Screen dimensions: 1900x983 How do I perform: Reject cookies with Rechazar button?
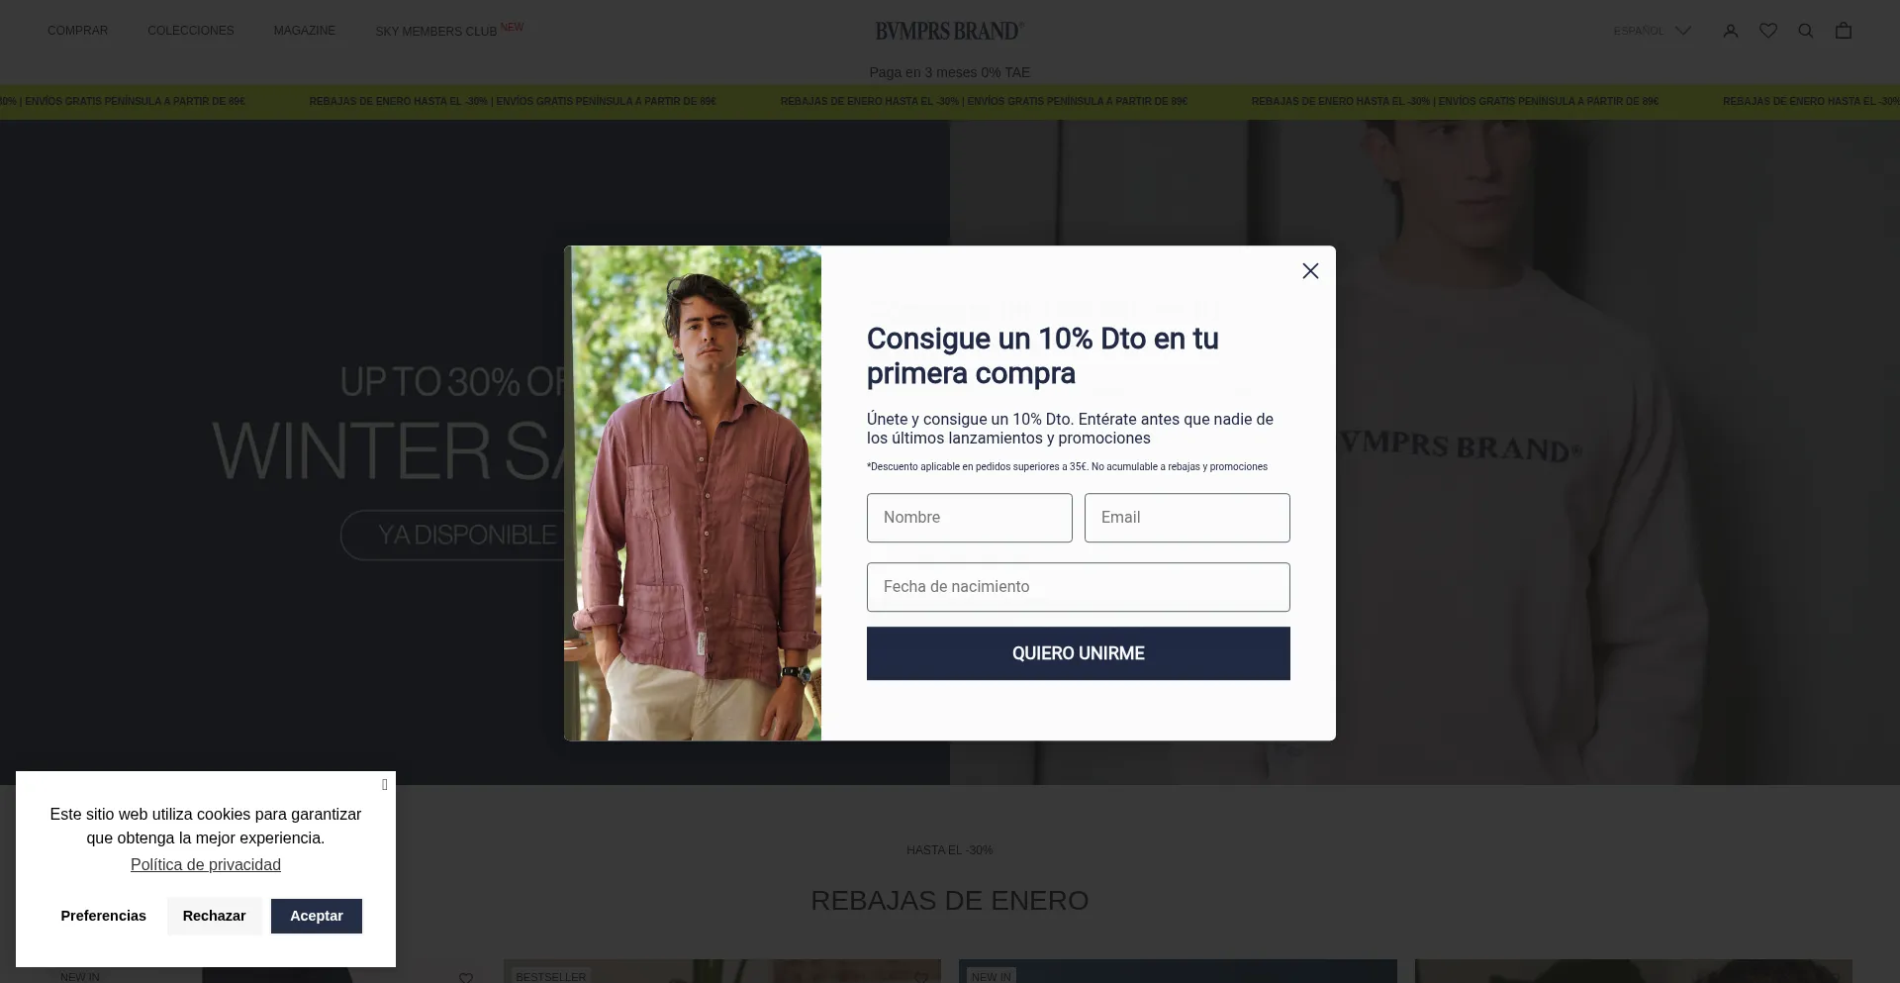(215, 916)
